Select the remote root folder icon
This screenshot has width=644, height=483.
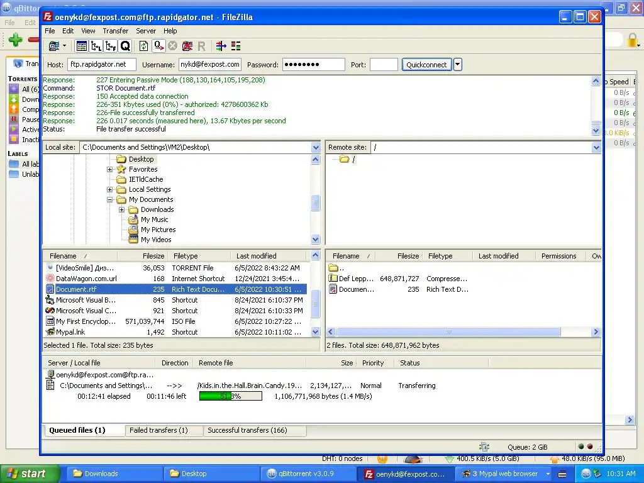[344, 159]
